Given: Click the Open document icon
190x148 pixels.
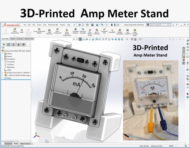Looking at the screenshot, I should pyautogui.click(x=87, y=25).
